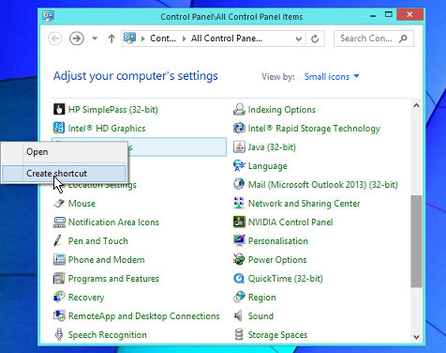Click the NVIDIA Control Panel icon
This screenshot has width=446, height=353.
pyautogui.click(x=239, y=222)
